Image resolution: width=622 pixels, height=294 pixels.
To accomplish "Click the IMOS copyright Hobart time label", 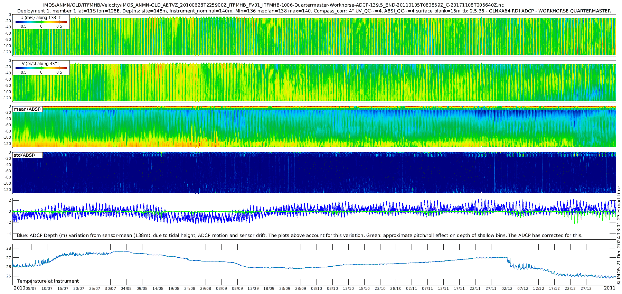I will tap(619, 235).
